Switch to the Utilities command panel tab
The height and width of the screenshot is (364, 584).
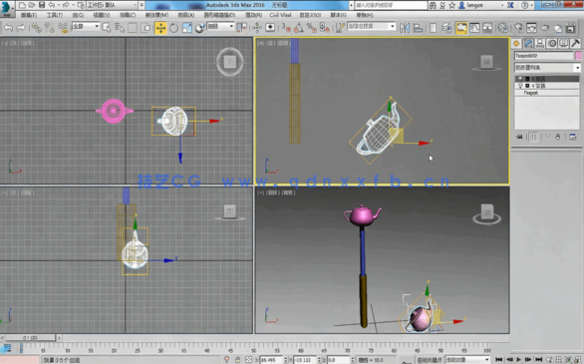click(575, 44)
